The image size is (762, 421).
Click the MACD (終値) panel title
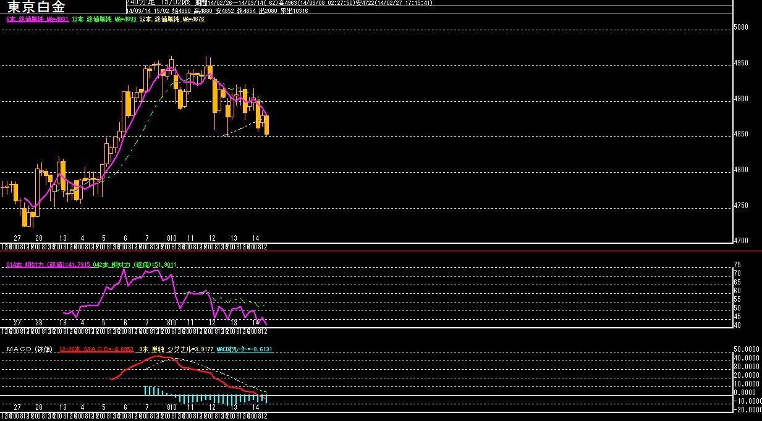pos(30,349)
